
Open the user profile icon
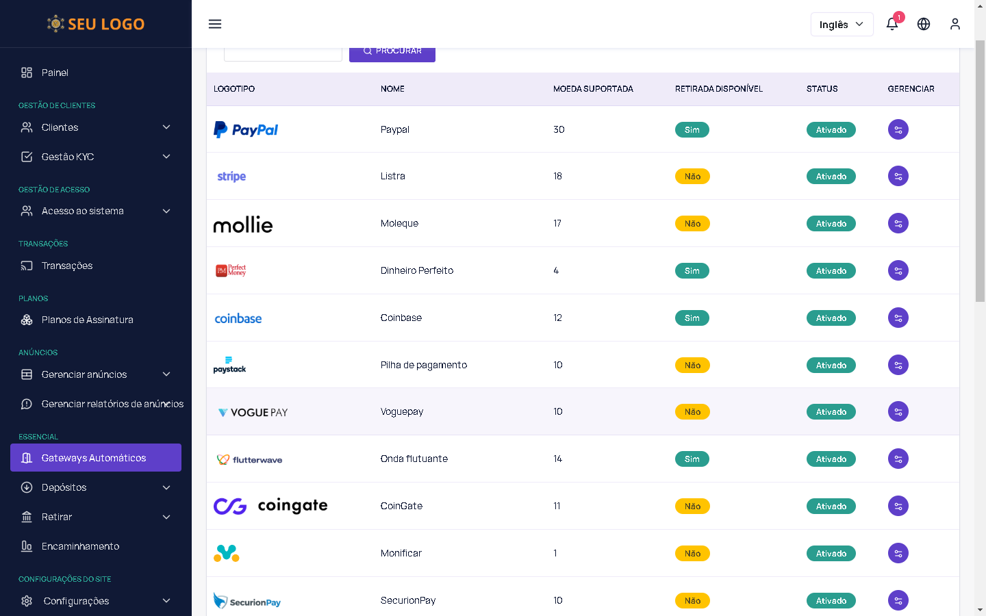click(955, 24)
